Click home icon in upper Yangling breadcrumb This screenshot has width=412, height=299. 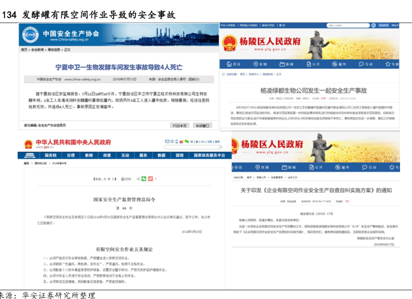pos(223,74)
